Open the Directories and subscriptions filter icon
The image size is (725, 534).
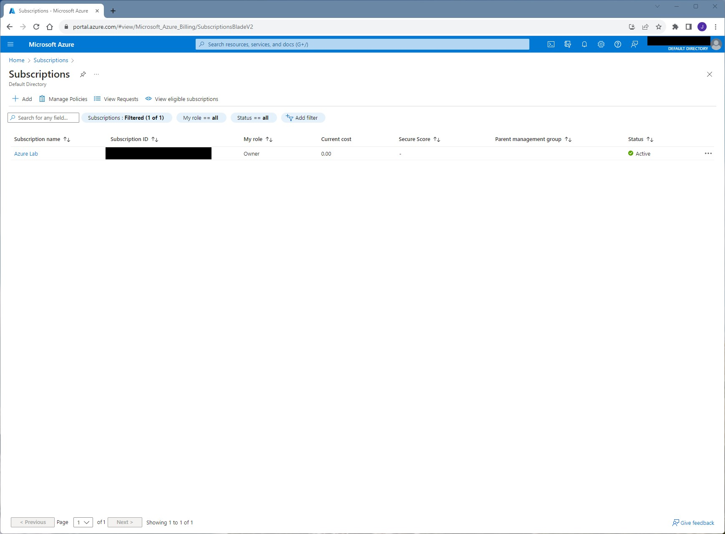coord(568,44)
